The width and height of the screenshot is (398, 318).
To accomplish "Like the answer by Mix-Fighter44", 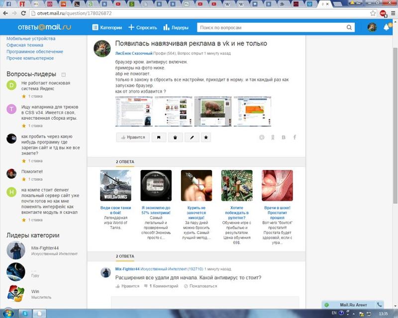I will [x=127, y=286].
